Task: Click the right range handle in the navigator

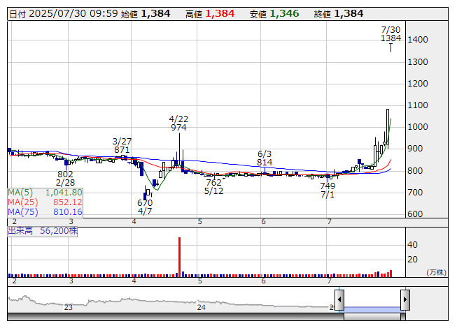Action: [x=405, y=300]
